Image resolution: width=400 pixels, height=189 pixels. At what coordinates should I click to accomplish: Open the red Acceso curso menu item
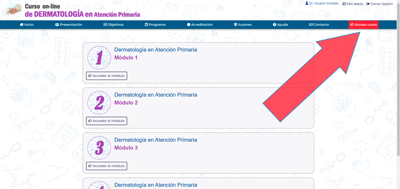tap(363, 25)
